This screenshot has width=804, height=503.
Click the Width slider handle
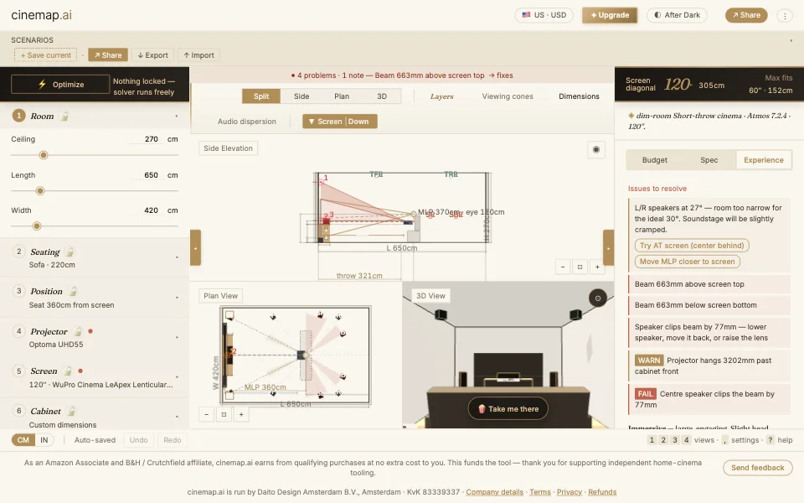click(x=36, y=226)
